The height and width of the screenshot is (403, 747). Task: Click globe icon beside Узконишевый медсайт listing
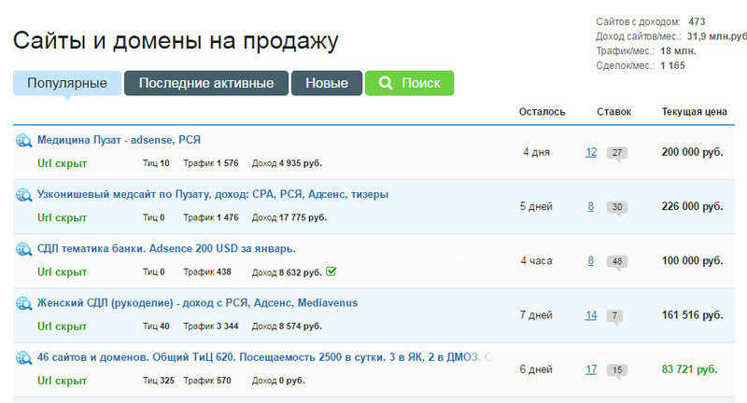point(23,195)
